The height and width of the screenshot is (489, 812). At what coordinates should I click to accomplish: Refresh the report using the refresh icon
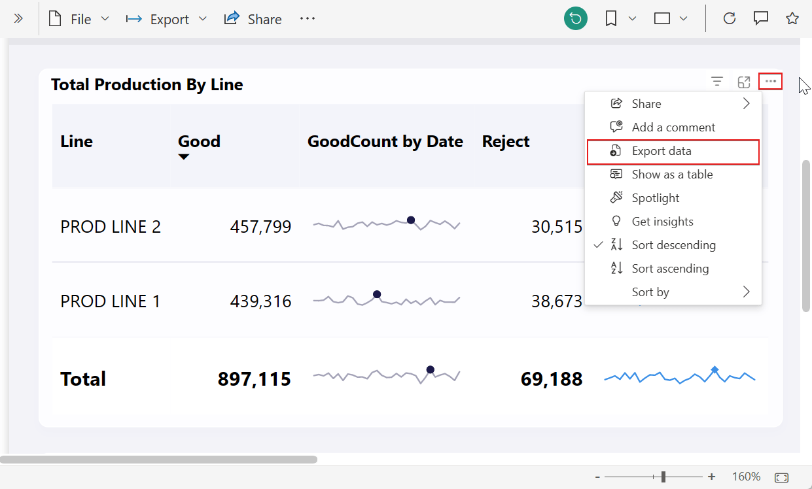[729, 18]
